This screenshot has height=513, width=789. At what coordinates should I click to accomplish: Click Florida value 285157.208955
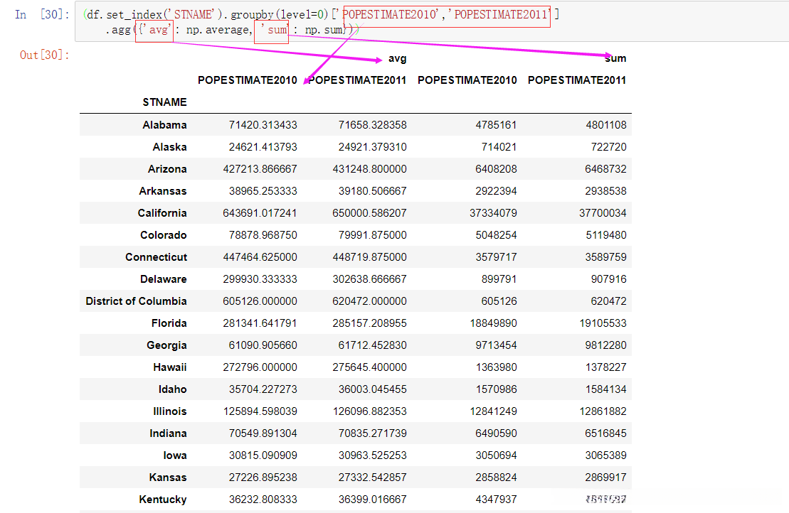(369, 323)
